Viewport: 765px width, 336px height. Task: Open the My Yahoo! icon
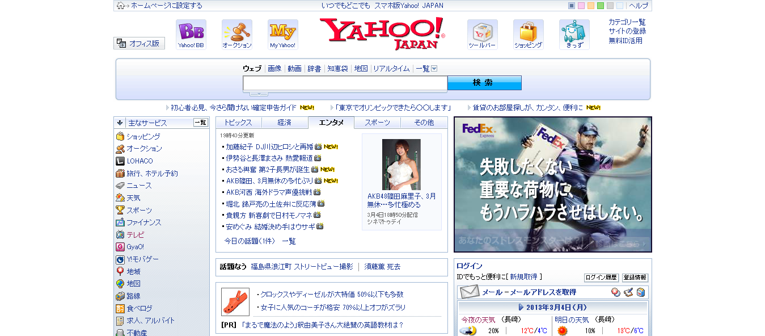(283, 35)
